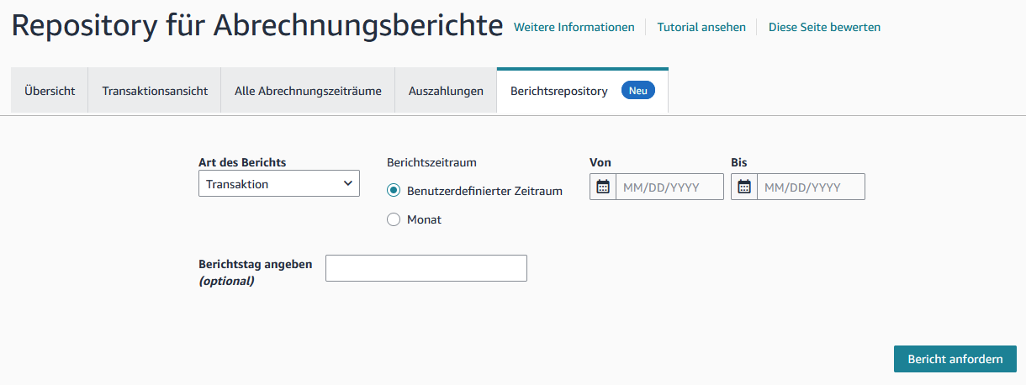
Task: Expand the Art des Berichts dropdown
Action: (x=278, y=184)
